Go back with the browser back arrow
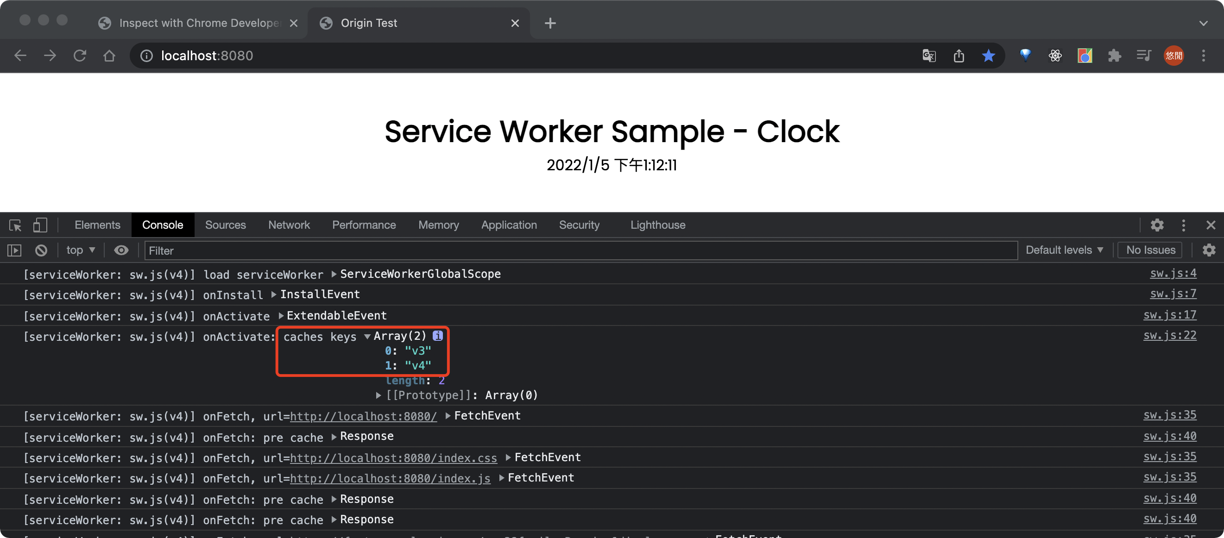Screen dimensions: 1224x538 click(20, 56)
